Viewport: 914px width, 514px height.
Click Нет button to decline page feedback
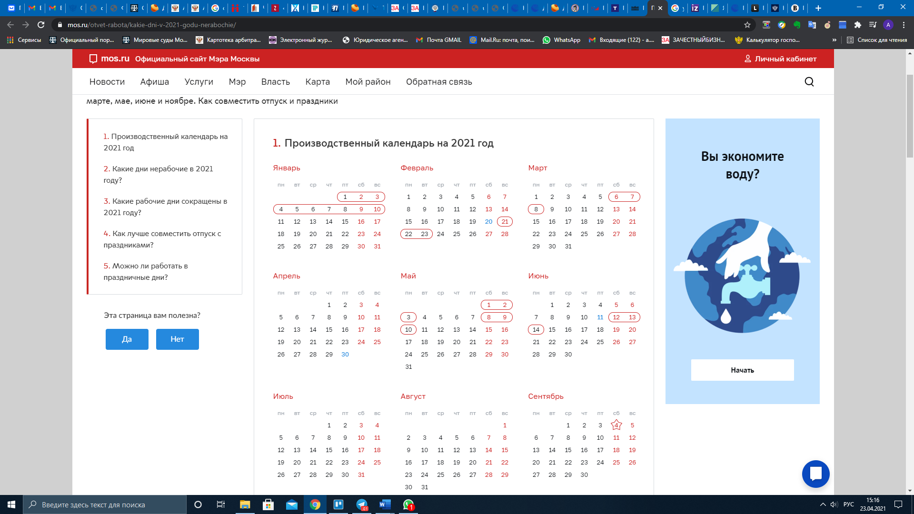[178, 339]
